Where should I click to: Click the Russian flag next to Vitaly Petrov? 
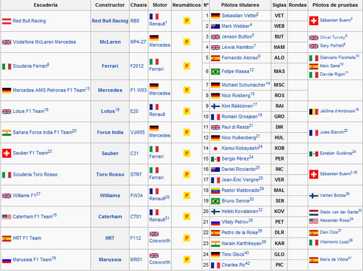[x=215, y=222]
